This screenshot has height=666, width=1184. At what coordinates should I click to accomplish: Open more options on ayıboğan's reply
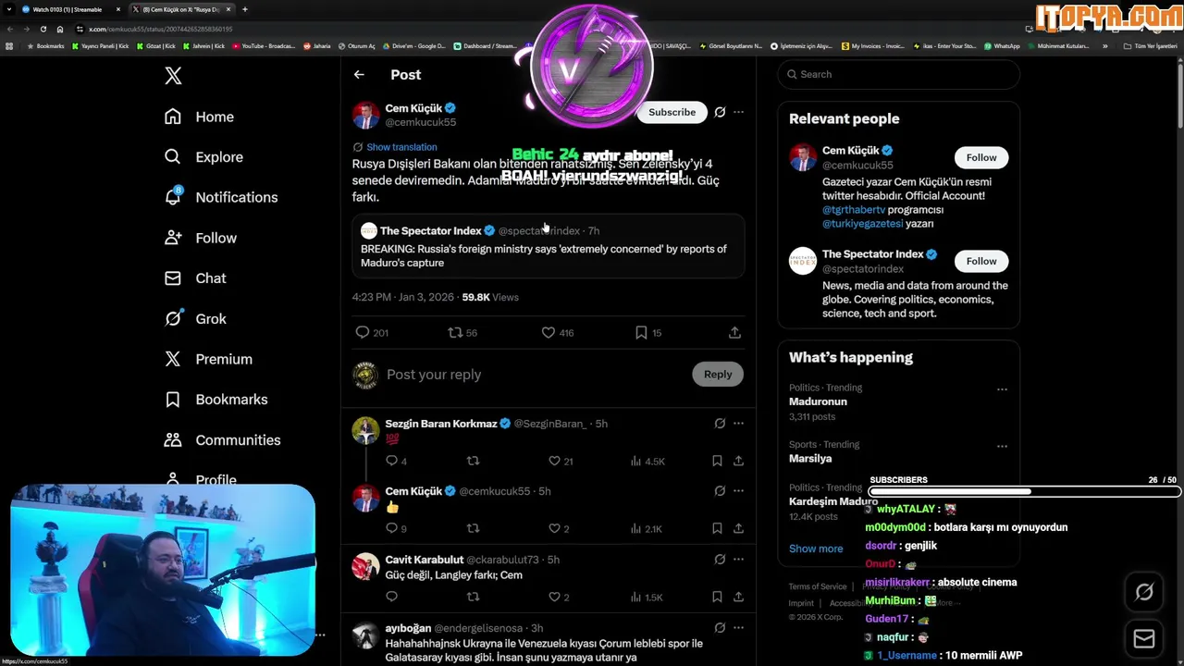[738, 628]
